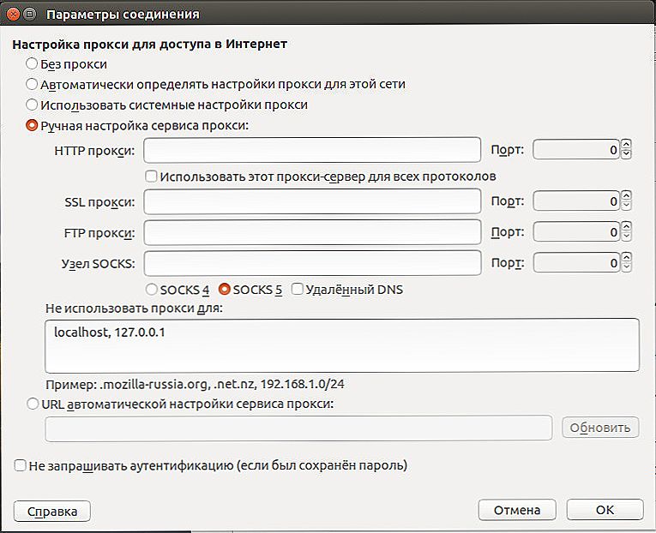Image resolution: width=656 pixels, height=533 pixels.
Task: Click the FTP прокси address field
Action: (312, 232)
